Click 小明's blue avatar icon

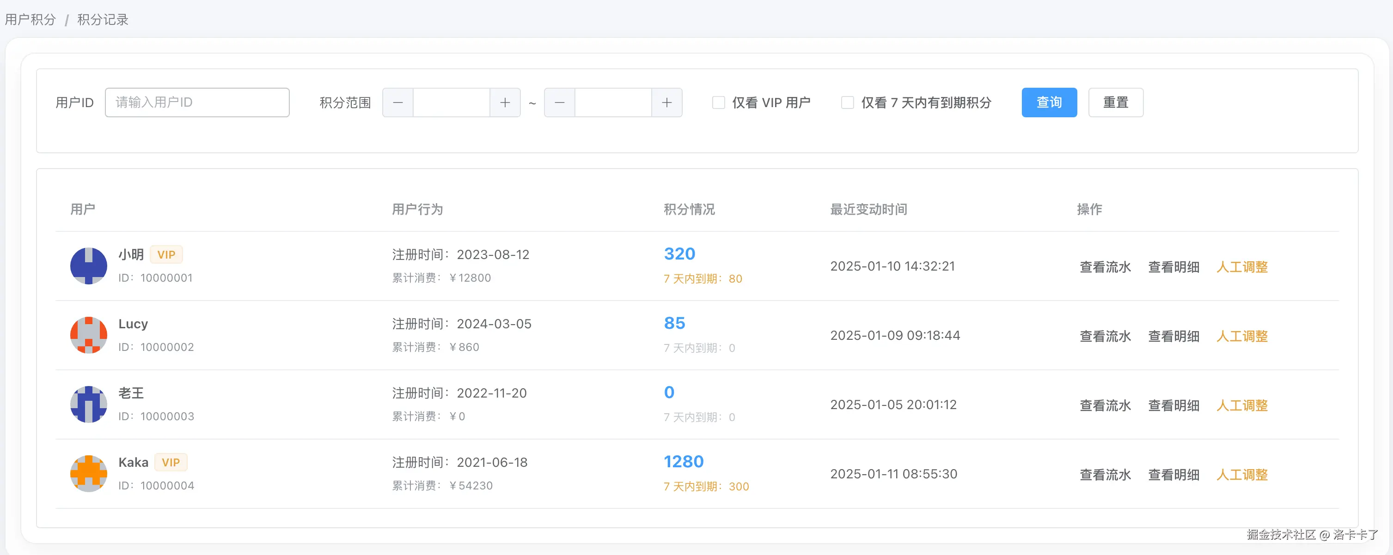[89, 266]
